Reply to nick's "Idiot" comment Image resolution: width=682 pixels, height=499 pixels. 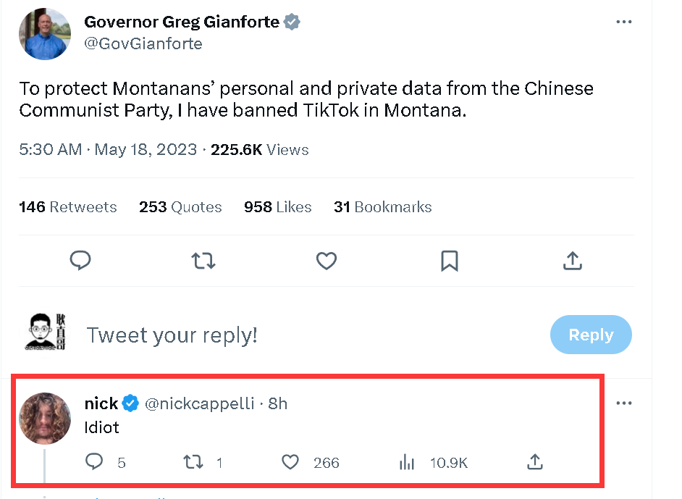click(x=96, y=462)
